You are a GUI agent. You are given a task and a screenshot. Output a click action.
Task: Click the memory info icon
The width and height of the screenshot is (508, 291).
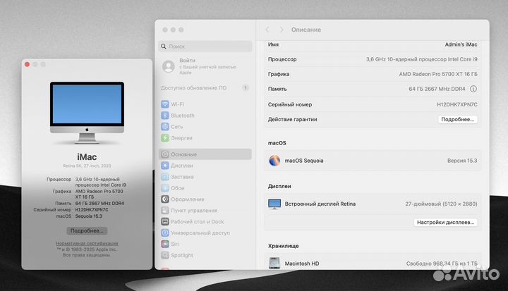click(x=473, y=89)
